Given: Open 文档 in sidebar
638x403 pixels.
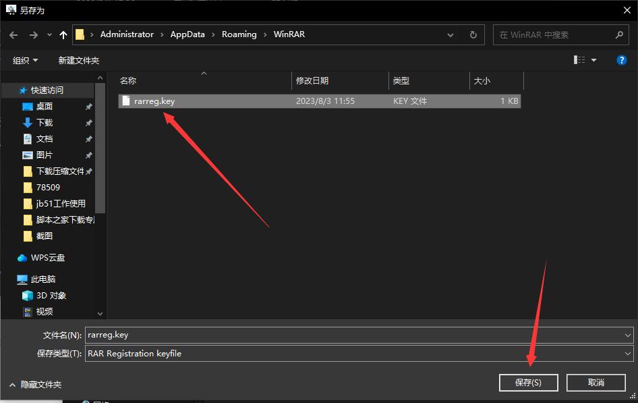Looking at the screenshot, I should point(45,139).
